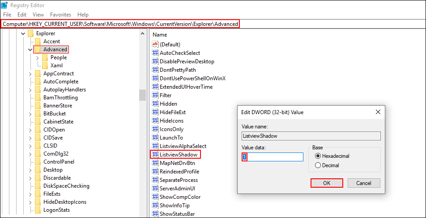Select the BamThrottling key
The width and height of the screenshot is (426, 218).
[60, 98]
